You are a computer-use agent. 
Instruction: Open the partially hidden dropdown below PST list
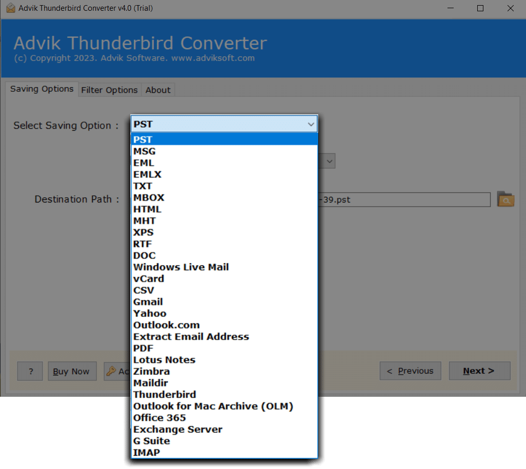pyautogui.click(x=329, y=161)
